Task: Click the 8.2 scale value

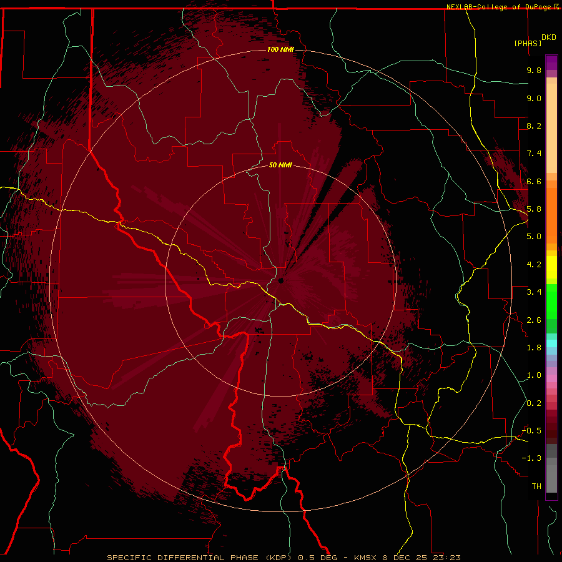Action: pos(534,126)
